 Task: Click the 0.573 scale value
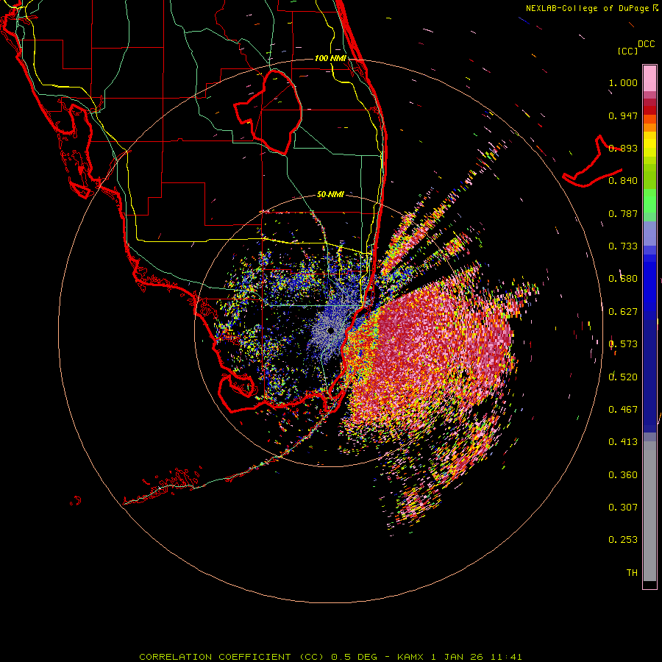pos(623,344)
